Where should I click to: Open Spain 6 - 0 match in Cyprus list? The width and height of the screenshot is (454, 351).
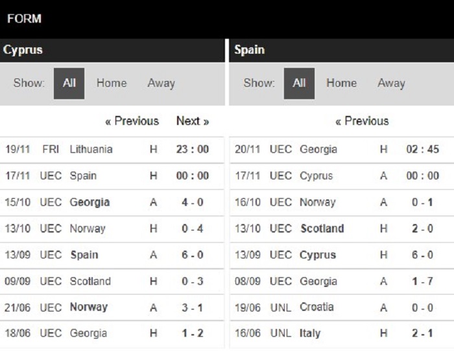pos(112,255)
